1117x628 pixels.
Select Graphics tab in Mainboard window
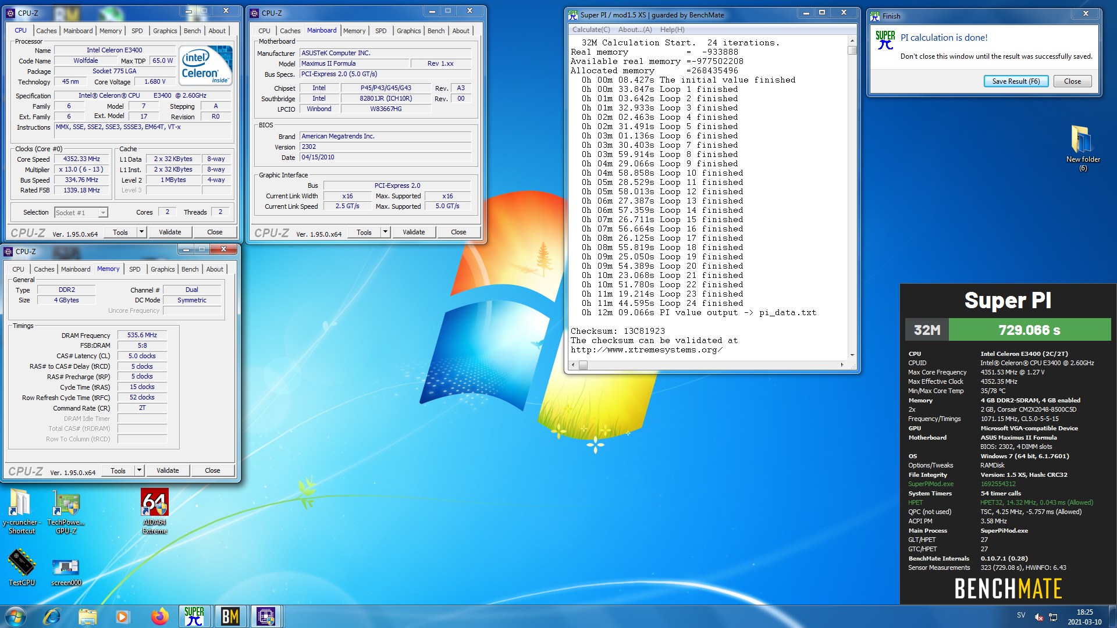(x=408, y=31)
